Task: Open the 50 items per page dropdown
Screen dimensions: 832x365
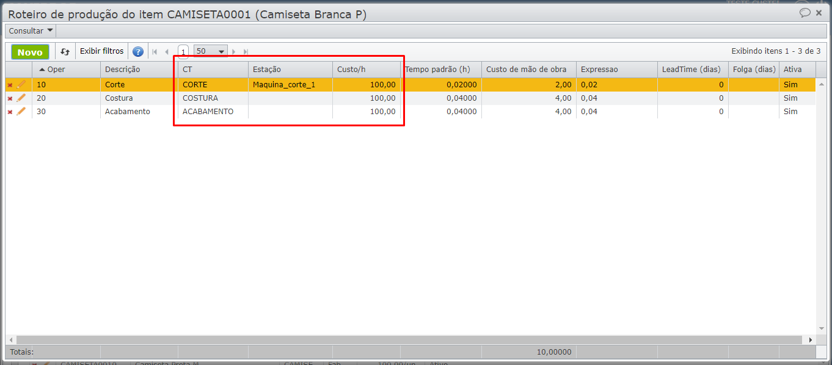Action: pos(211,52)
